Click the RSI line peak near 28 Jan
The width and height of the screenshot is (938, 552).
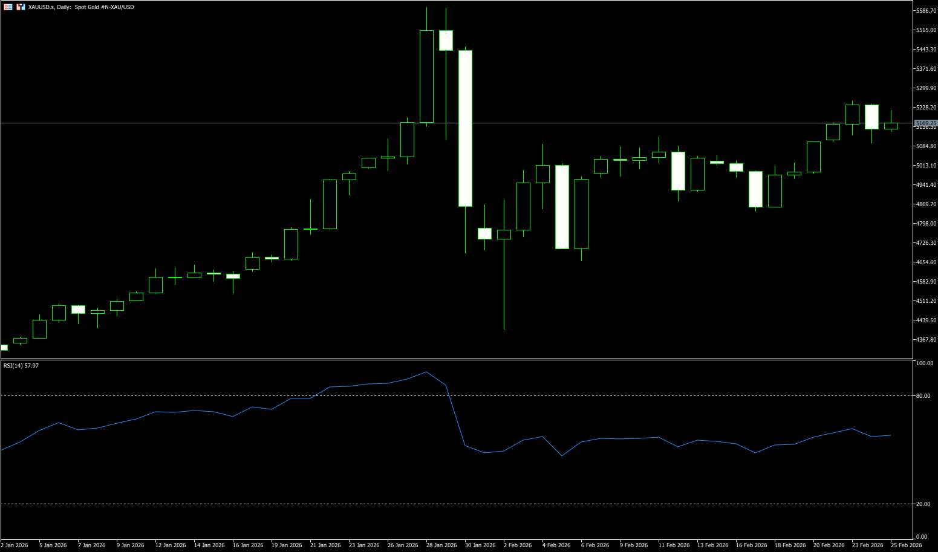tap(426, 372)
